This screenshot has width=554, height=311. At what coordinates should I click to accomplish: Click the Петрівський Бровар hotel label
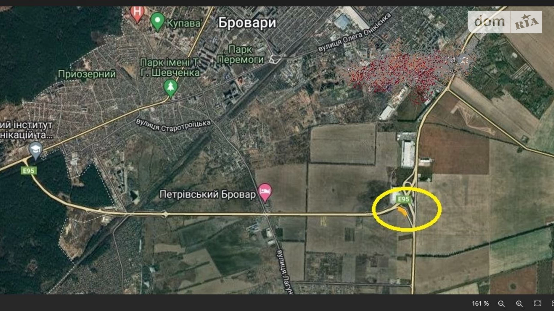[208, 194]
